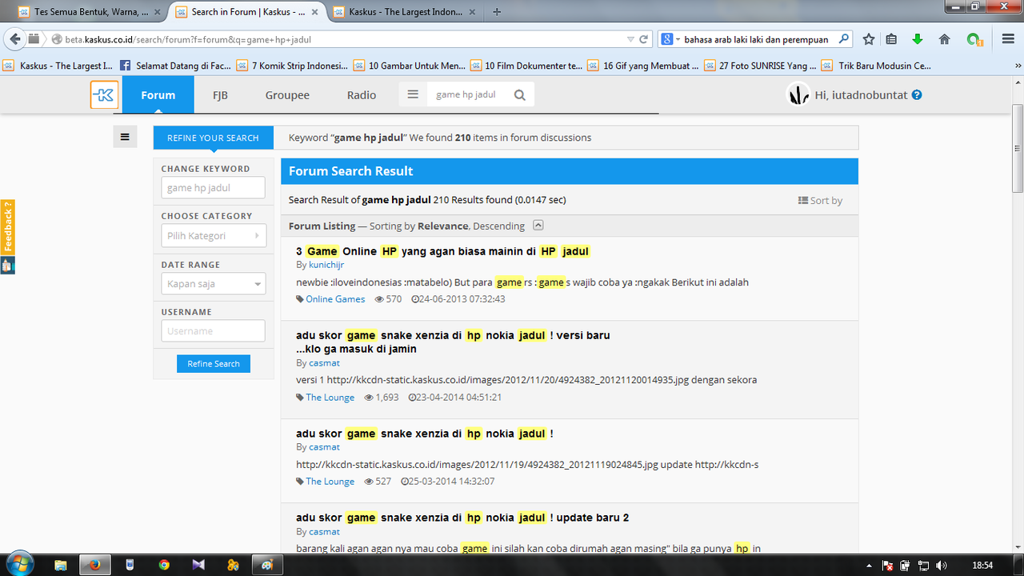Click the Action Center flag in tray
This screenshot has height=576, width=1024.
pyautogui.click(x=888, y=566)
